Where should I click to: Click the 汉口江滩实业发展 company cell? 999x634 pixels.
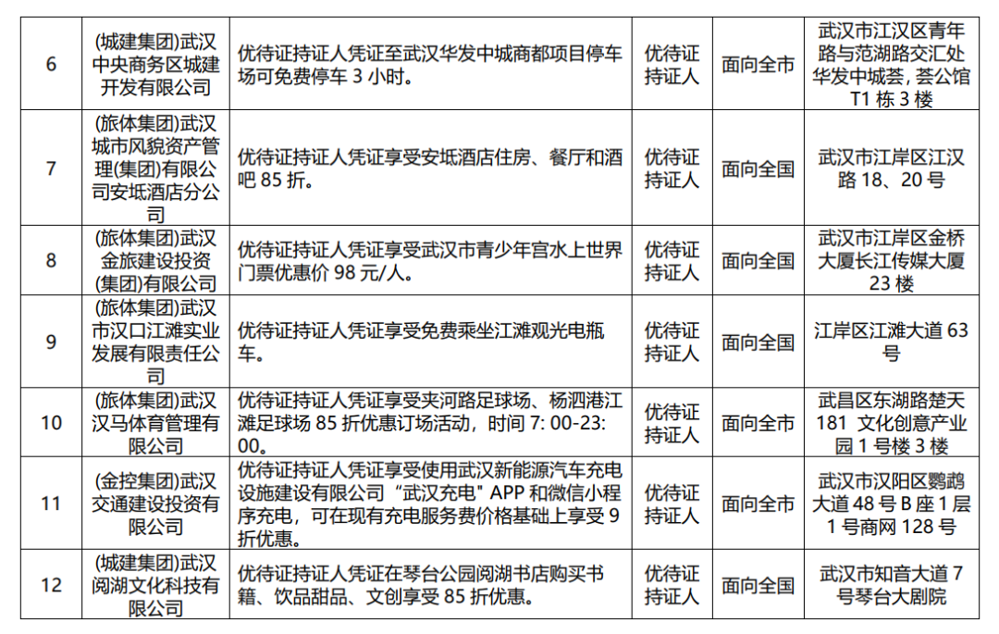click(x=156, y=342)
